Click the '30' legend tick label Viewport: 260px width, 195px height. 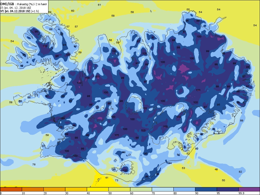click(x=67, y=193)
